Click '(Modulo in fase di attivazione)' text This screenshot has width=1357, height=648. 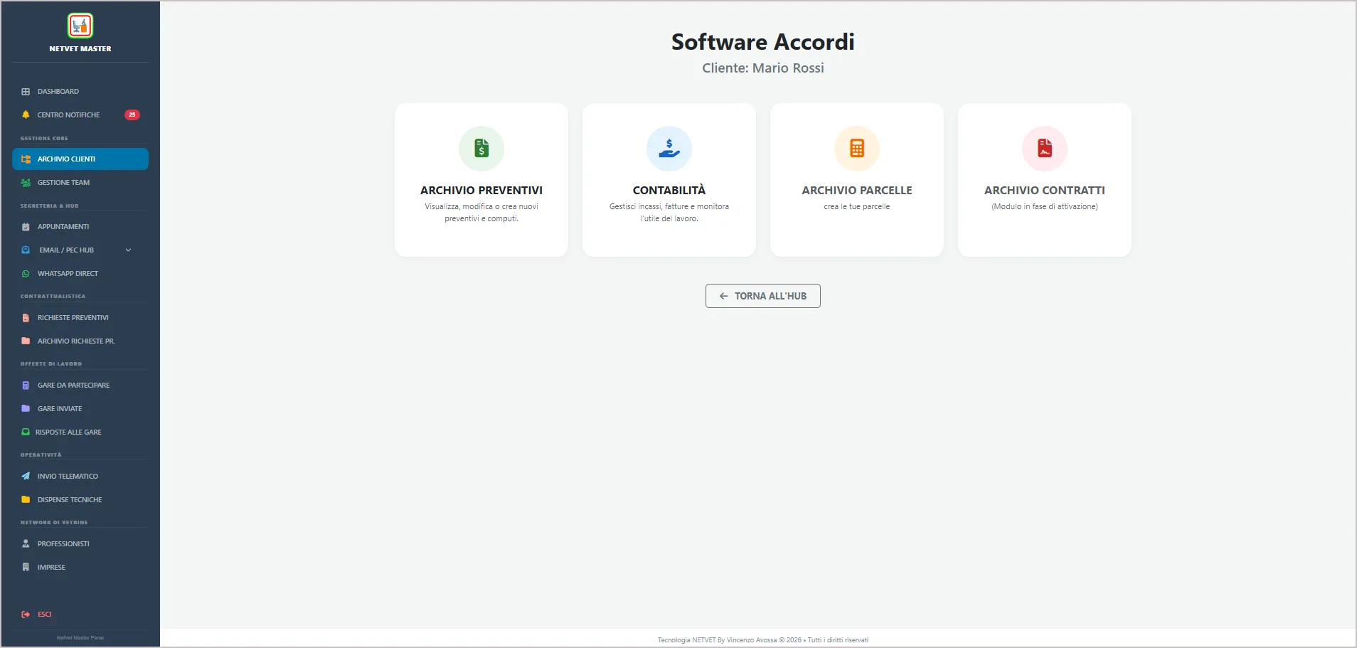coord(1045,207)
